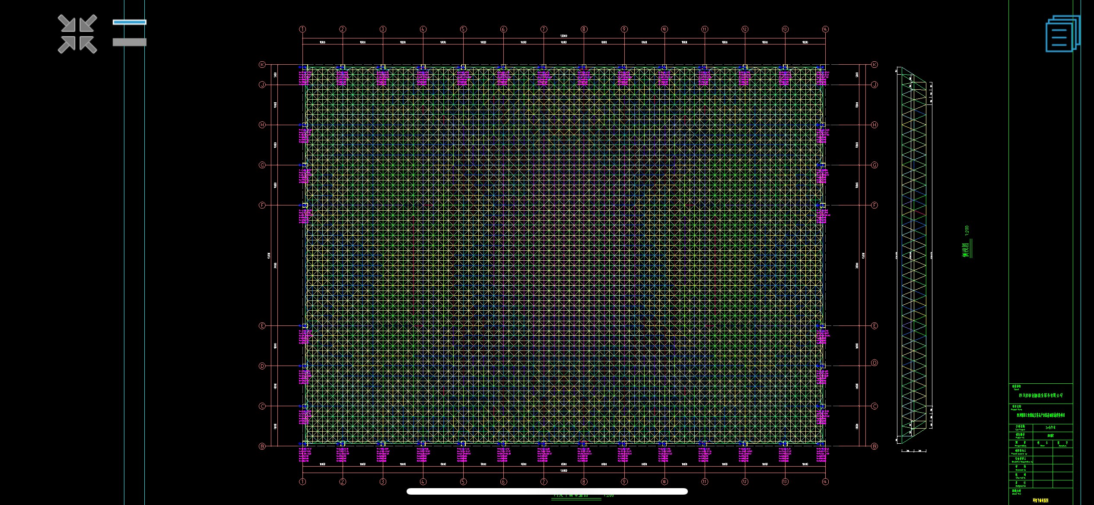
Task: Click axis bubble D on the right side
Action: (x=875, y=363)
